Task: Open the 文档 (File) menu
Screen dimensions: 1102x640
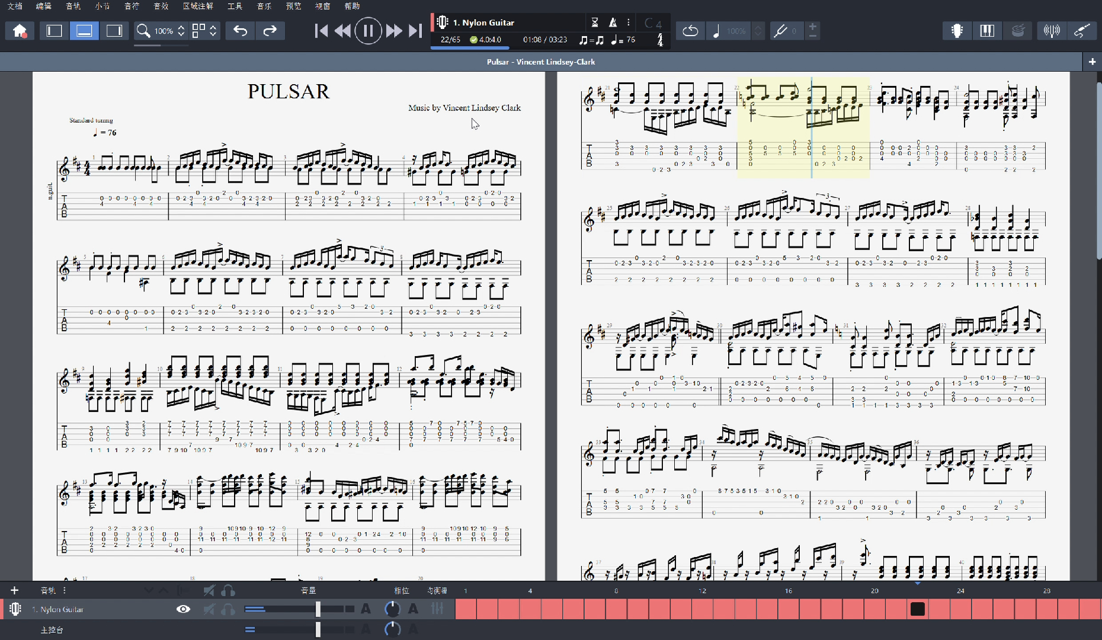Action: [15, 6]
